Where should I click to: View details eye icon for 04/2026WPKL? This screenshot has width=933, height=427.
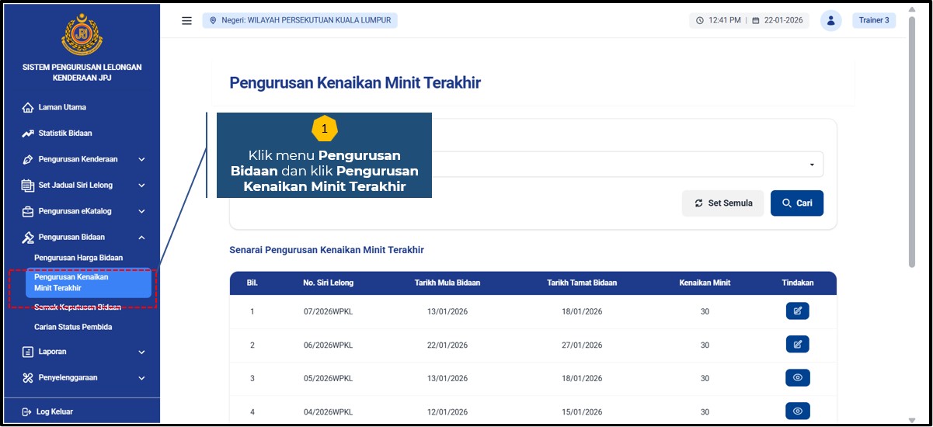pyautogui.click(x=797, y=411)
